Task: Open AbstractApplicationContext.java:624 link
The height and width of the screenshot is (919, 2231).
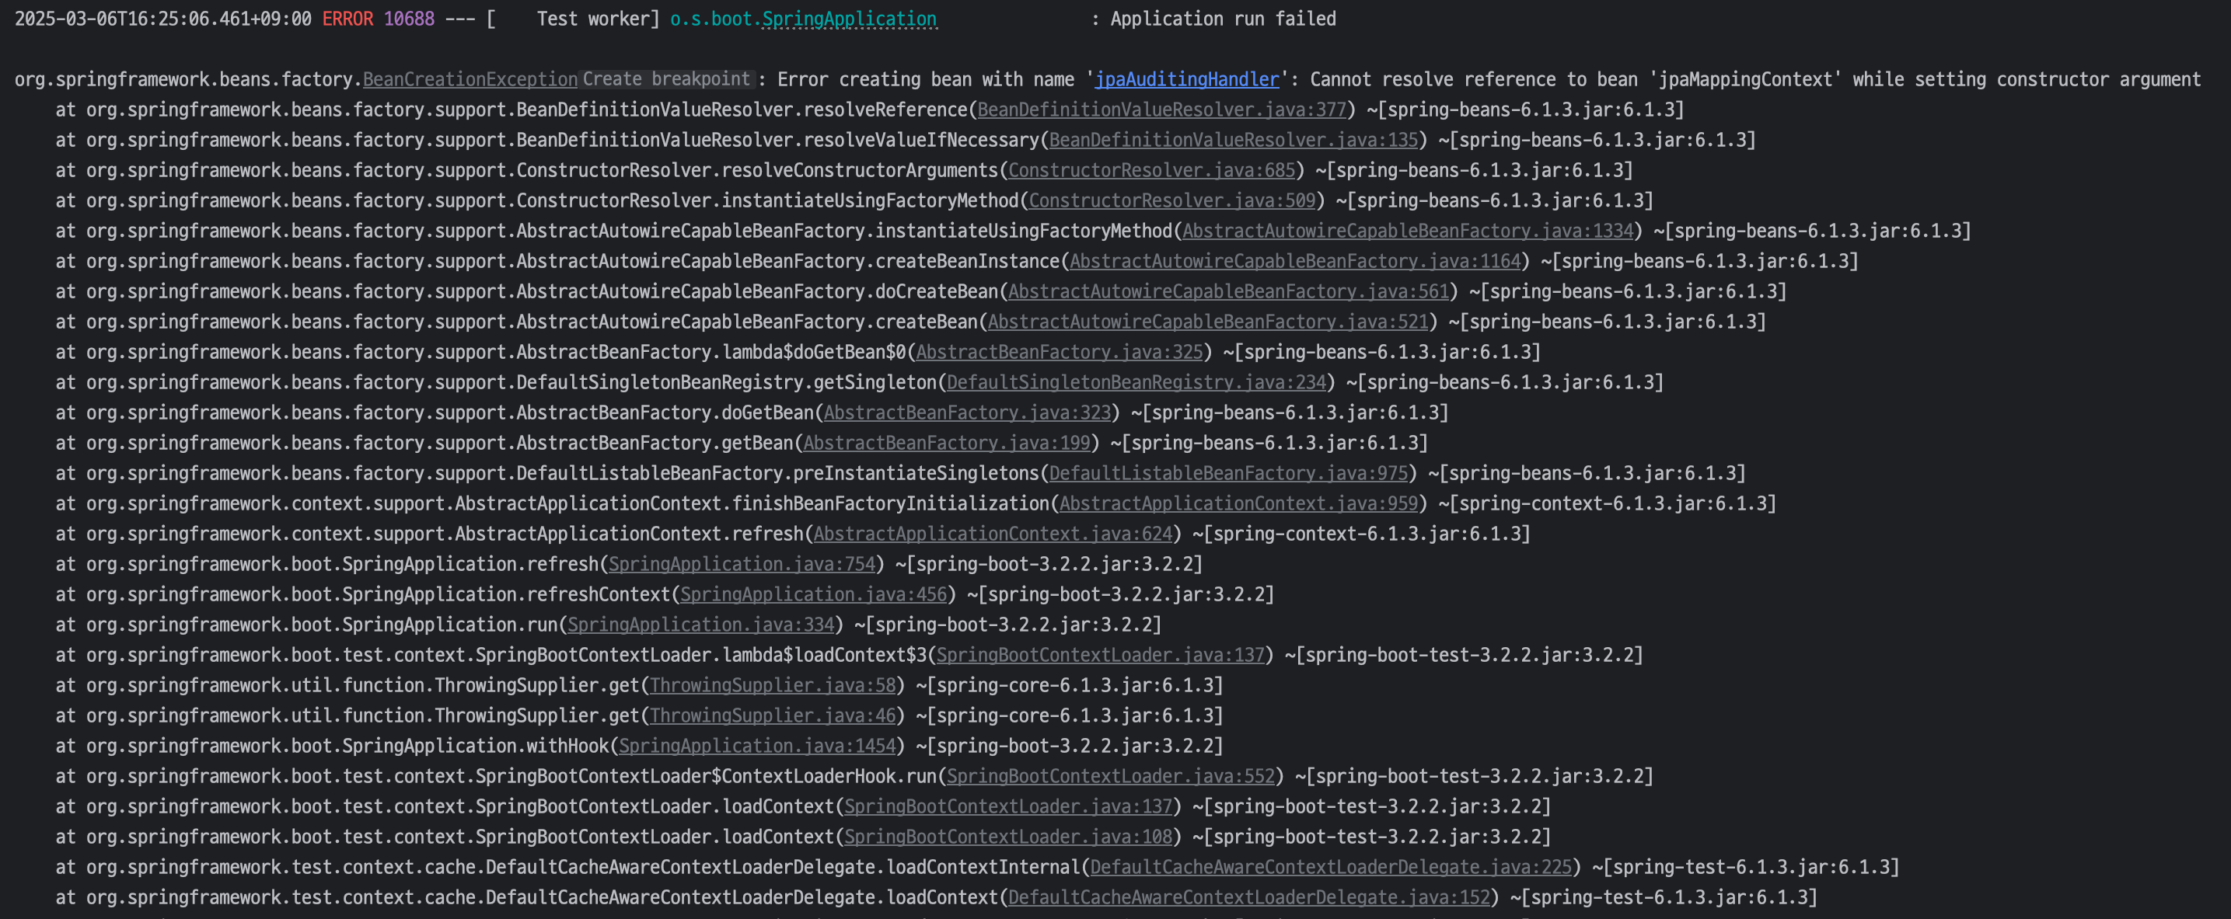Action: pos(993,534)
